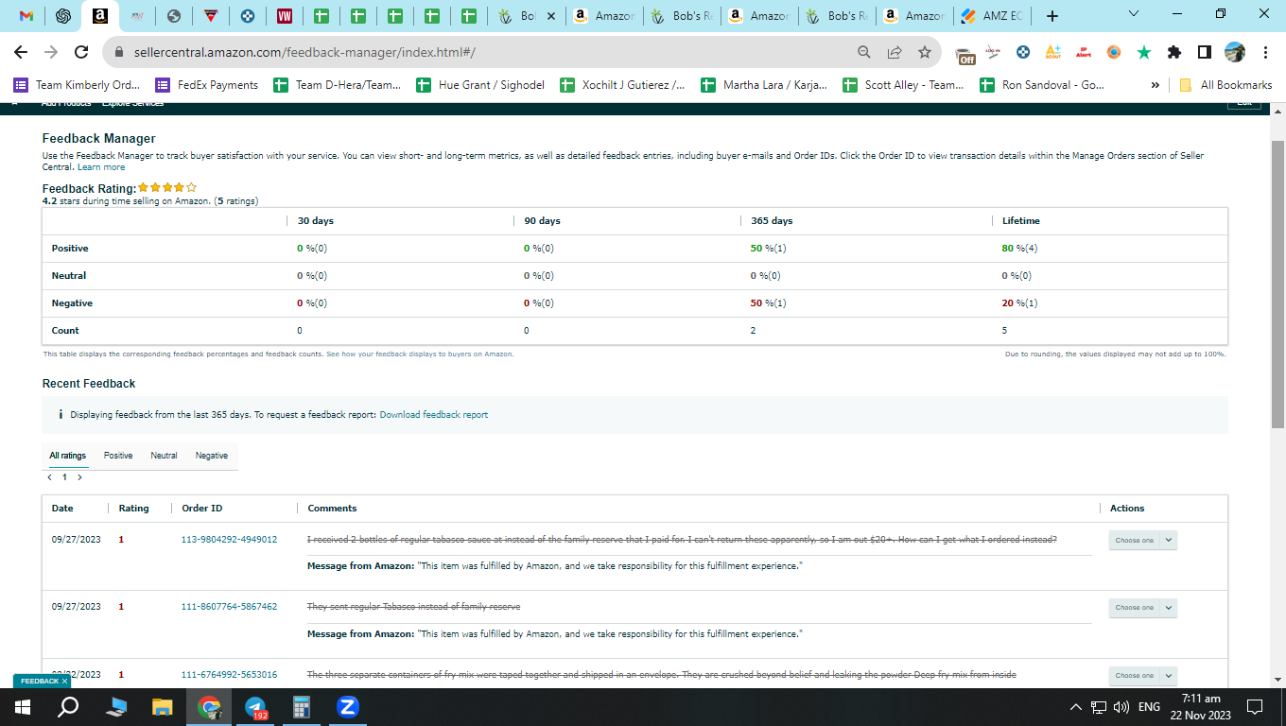The image size is (1286, 726).
Task: Open Chrome's three-dot menu
Action: point(1265,52)
